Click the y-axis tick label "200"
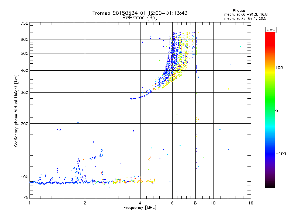Image resolution: width=295 pixels, height=221 pixels. point(24,124)
